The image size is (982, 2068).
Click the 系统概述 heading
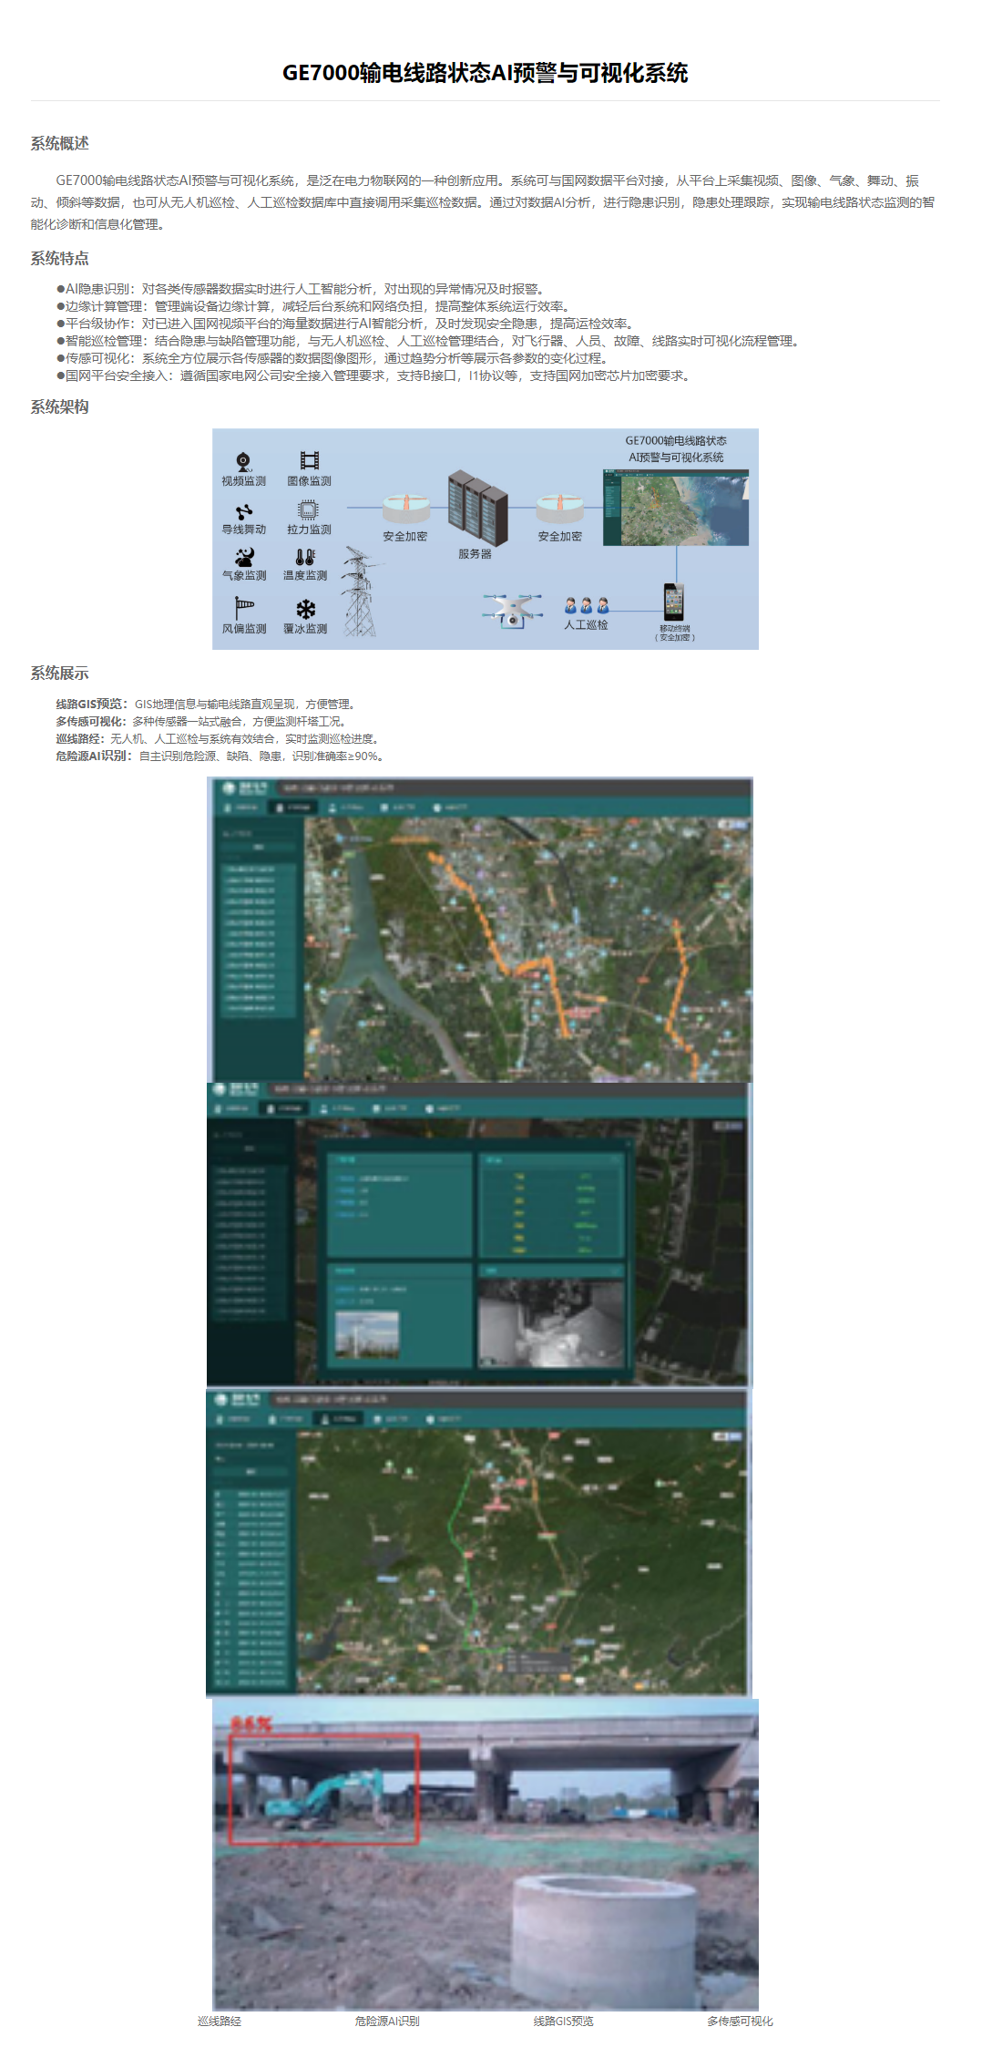coord(59,143)
